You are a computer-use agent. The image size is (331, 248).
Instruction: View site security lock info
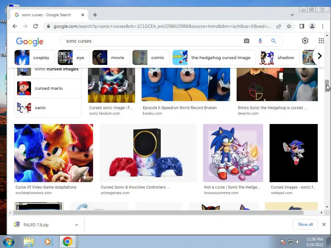48,26
